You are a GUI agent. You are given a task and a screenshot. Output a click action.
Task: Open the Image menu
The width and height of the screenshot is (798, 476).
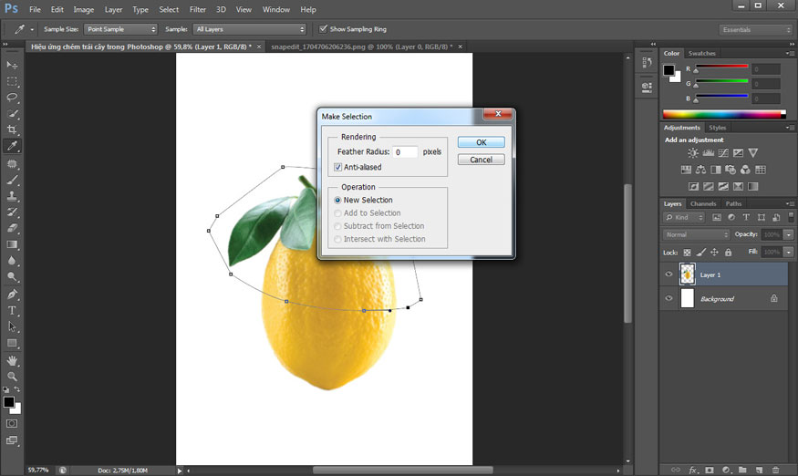pyautogui.click(x=84, y=9)
